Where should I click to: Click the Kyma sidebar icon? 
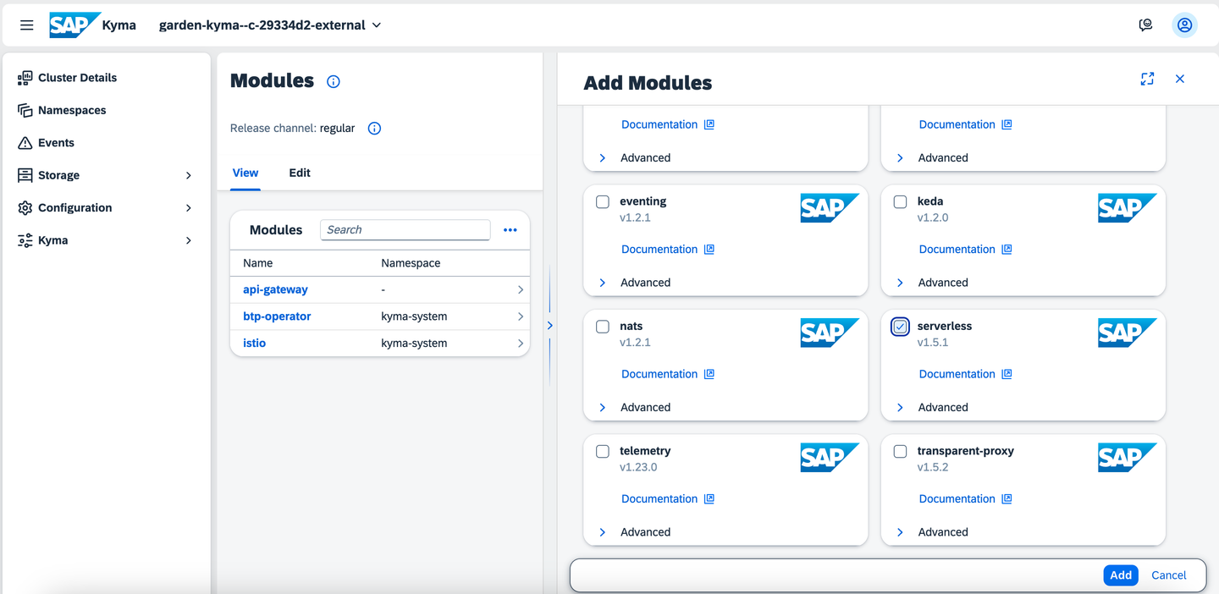[x=25, y=240]
